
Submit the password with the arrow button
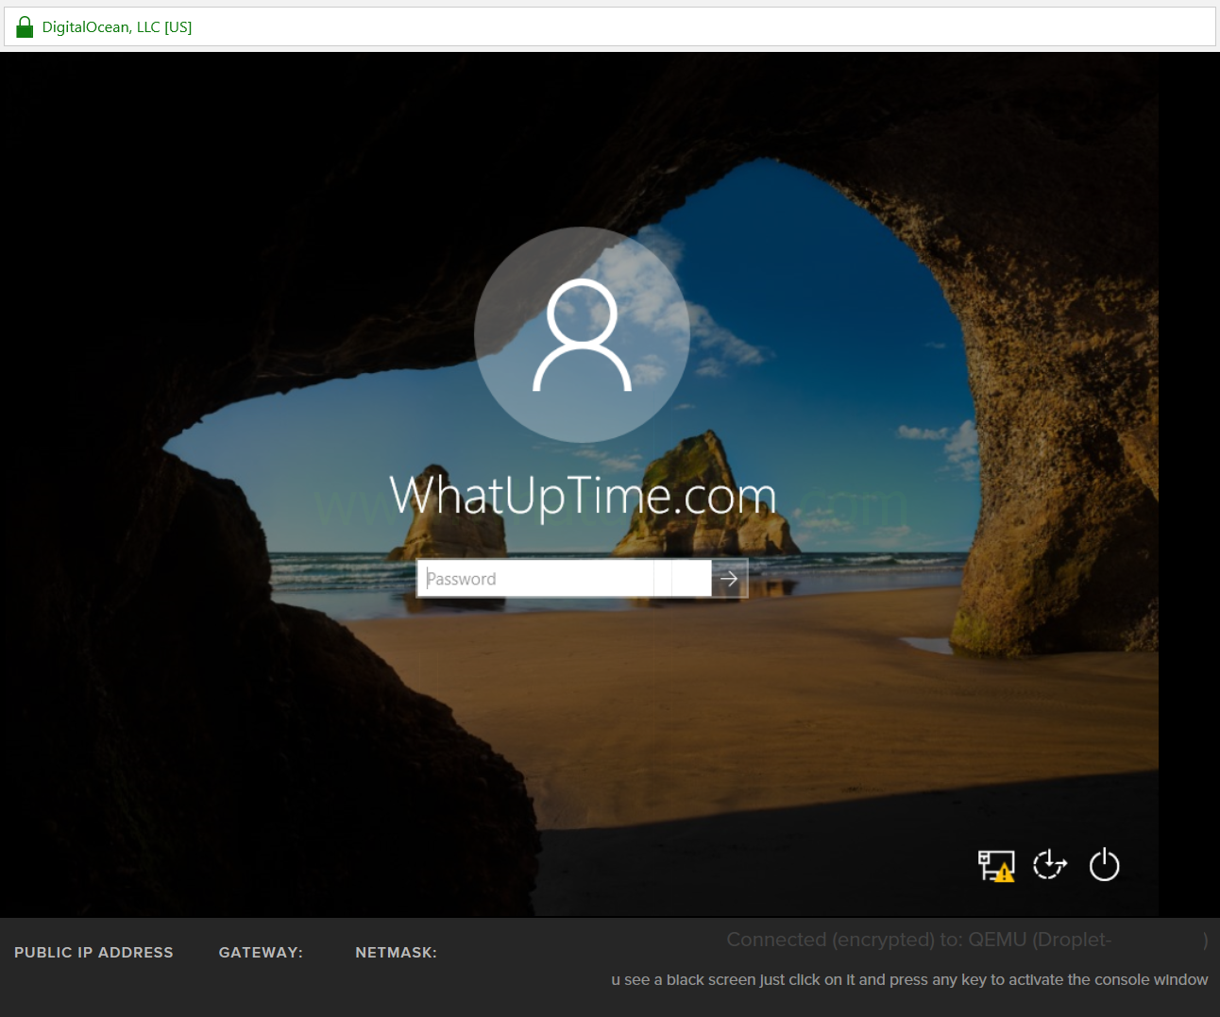729,578
